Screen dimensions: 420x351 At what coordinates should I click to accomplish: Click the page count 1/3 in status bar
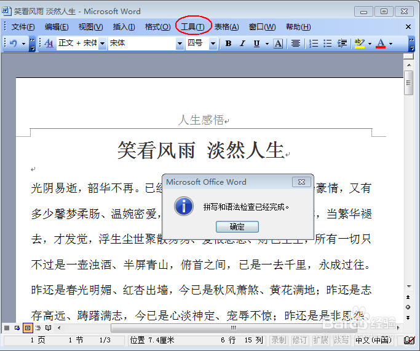(105, 340)
